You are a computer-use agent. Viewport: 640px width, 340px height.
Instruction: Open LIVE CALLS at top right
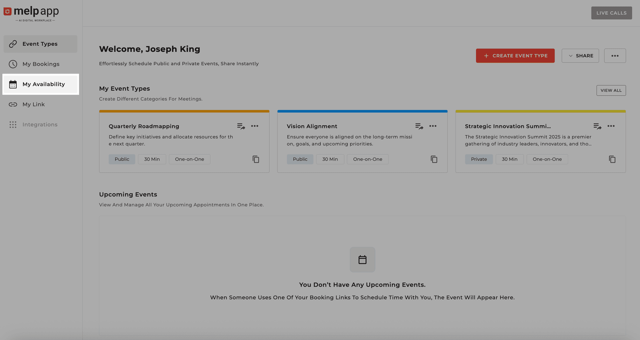tap(611, 13)
